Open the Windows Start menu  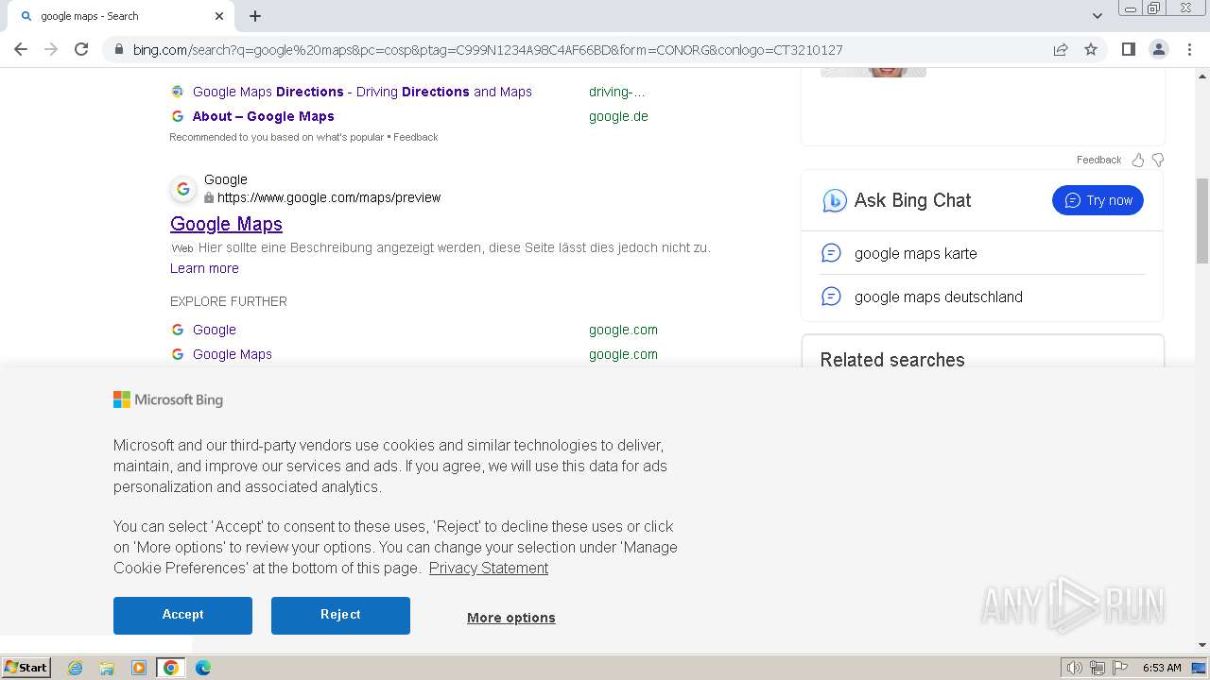pos(26,668)
